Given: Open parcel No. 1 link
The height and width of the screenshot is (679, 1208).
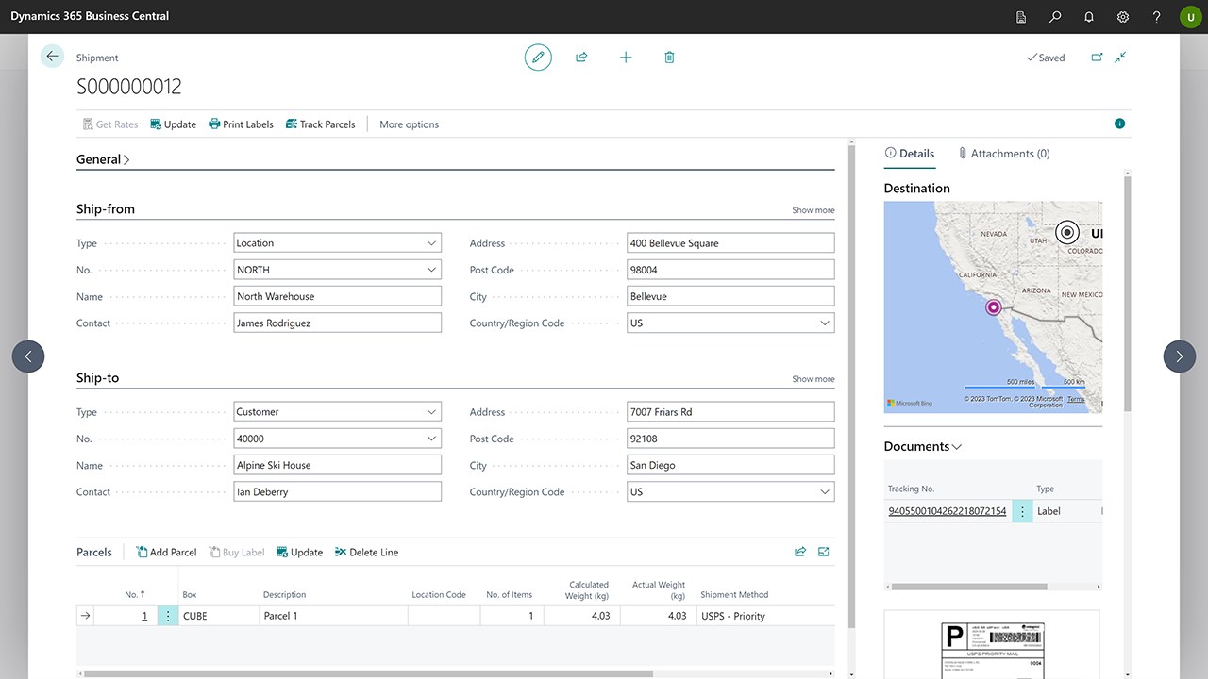Looking at the screenshot, I should pyautogui.click(x=144, y=616).
